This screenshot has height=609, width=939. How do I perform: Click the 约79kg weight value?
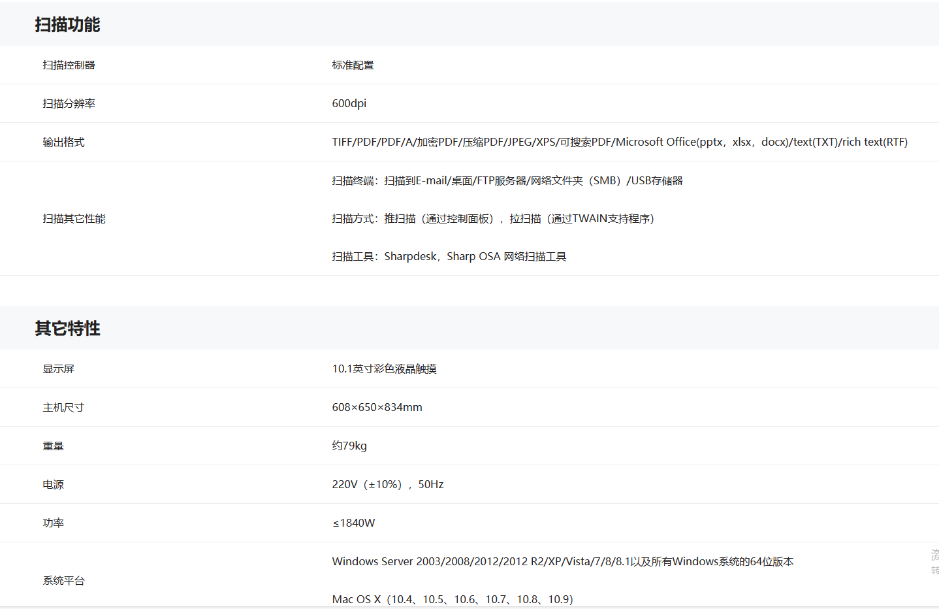pos(349,446)
